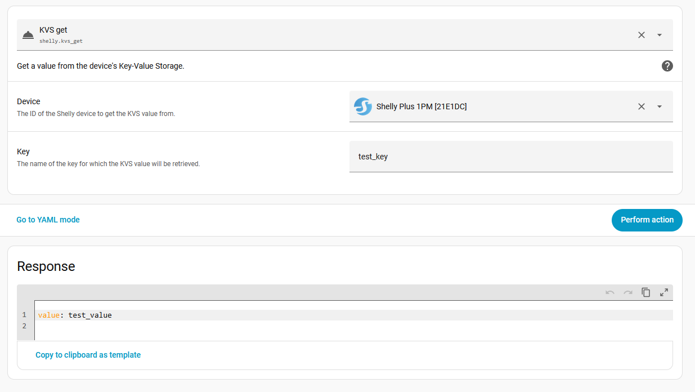Click line number 2 in the editor gutter

click(24, 326)
